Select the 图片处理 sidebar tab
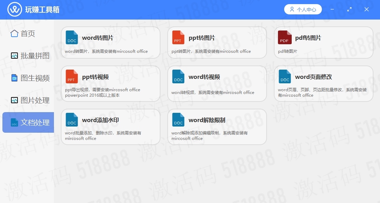This screenshot has height=203, width=380. [x=28, y=100]
